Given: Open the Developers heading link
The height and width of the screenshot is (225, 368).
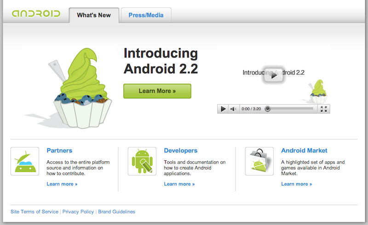Looking at the screenshot, I should pyautogui.click(x=181, y=151).
